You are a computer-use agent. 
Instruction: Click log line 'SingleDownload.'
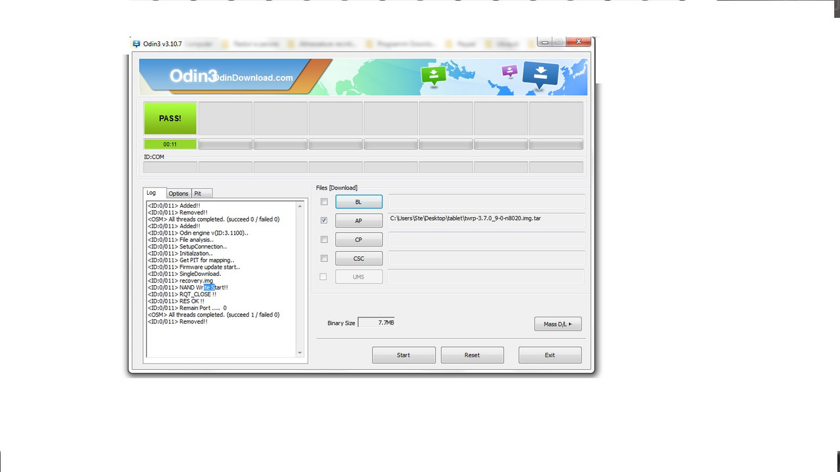[x=184, y=274]
